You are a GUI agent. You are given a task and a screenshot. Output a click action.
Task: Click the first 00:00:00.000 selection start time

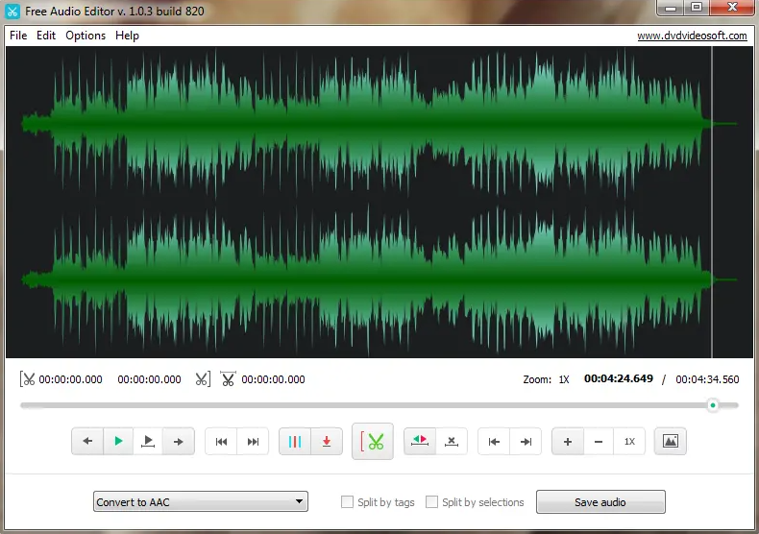pyautogui.click(x=71, y=379)
